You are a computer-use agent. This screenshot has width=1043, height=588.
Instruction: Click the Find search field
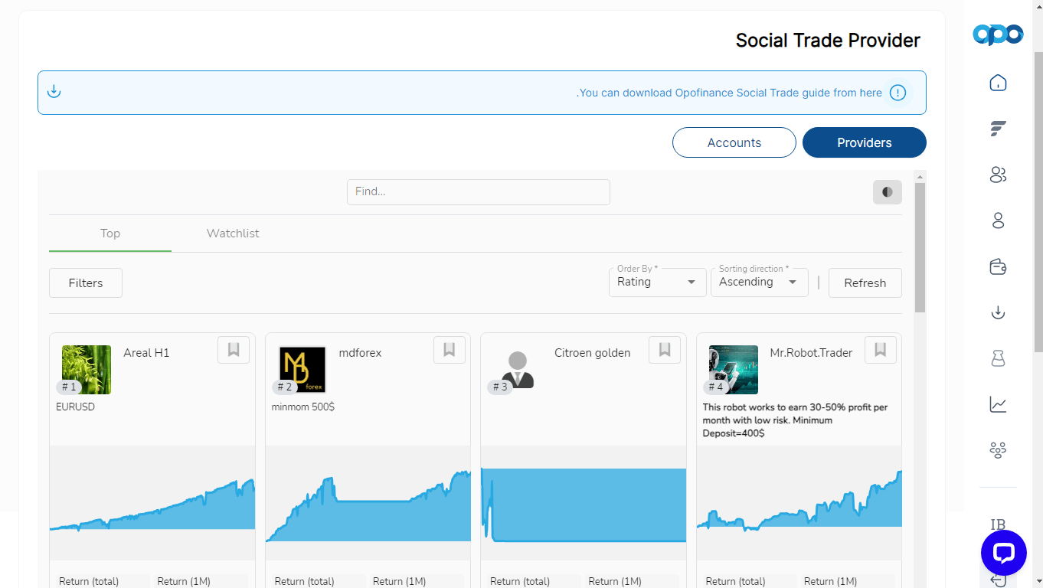pyautogui.click(x=479, y=192)
